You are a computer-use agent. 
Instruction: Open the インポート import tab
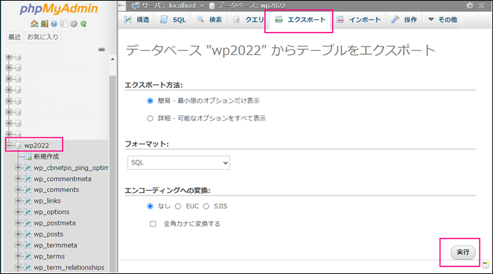(x=358, y=19)
